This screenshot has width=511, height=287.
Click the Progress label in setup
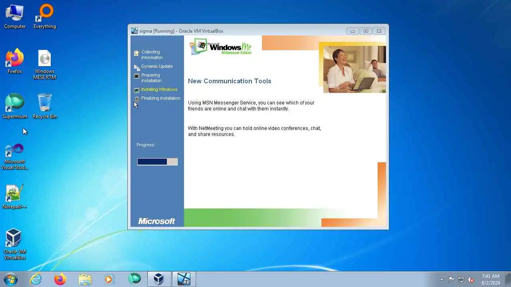pos(146,145)
